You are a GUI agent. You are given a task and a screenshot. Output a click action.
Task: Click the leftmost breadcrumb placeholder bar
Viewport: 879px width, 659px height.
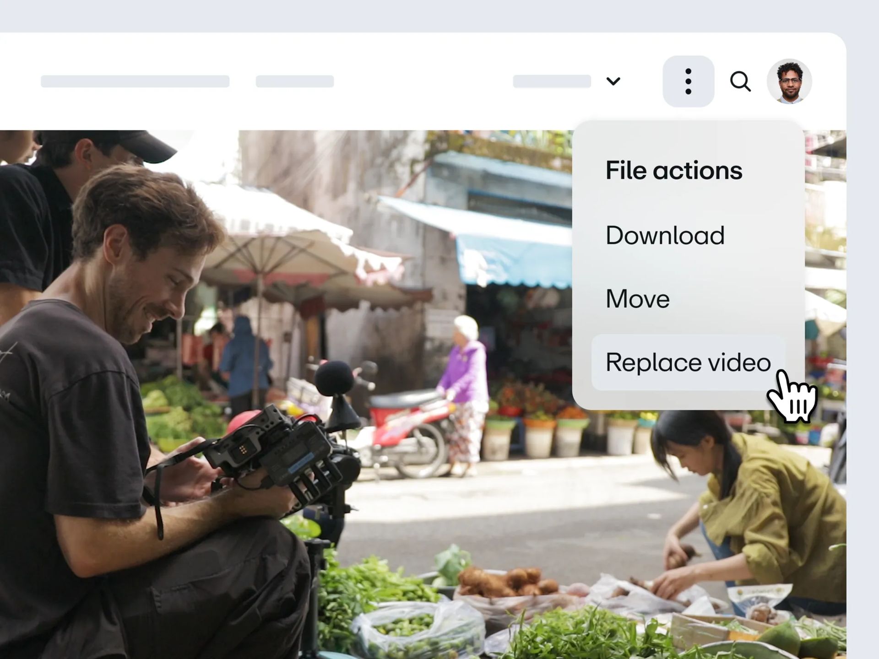tap(135, 81)
